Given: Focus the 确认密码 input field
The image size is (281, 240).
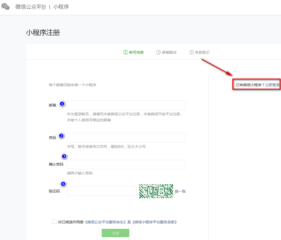Looking at the screenshot, I should [126, 164].
